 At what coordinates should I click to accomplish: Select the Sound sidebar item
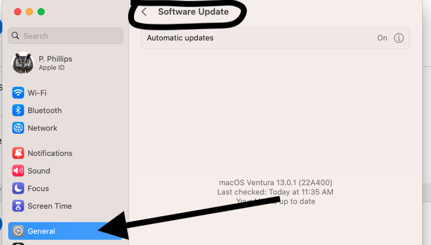[x=65, y=171]
